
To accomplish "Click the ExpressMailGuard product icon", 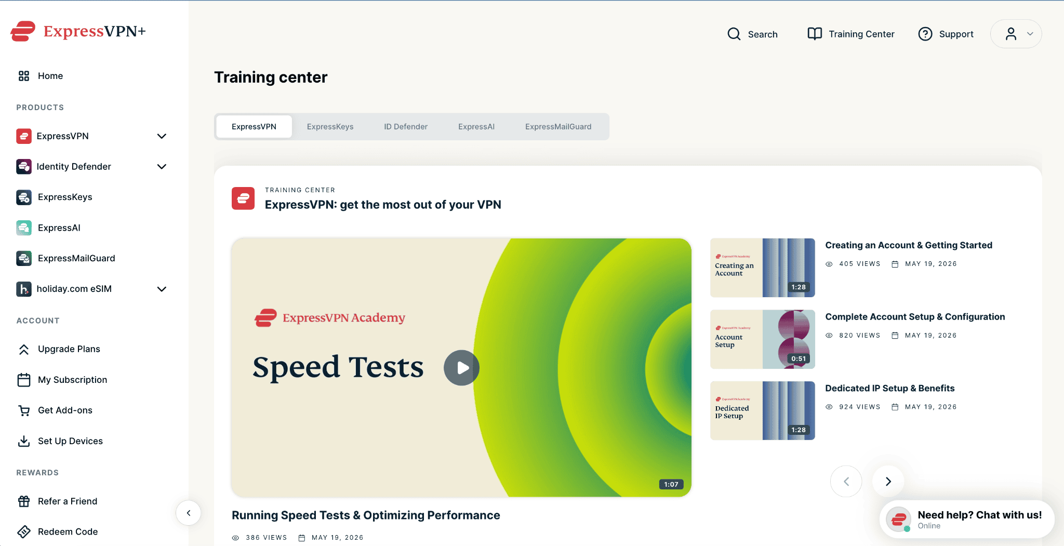I will tap(24, 258).
